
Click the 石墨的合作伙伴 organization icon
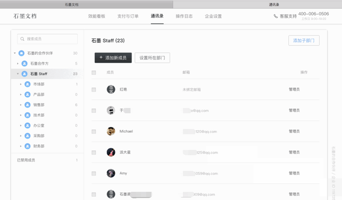pyautogui.click(x=21, y=53)
